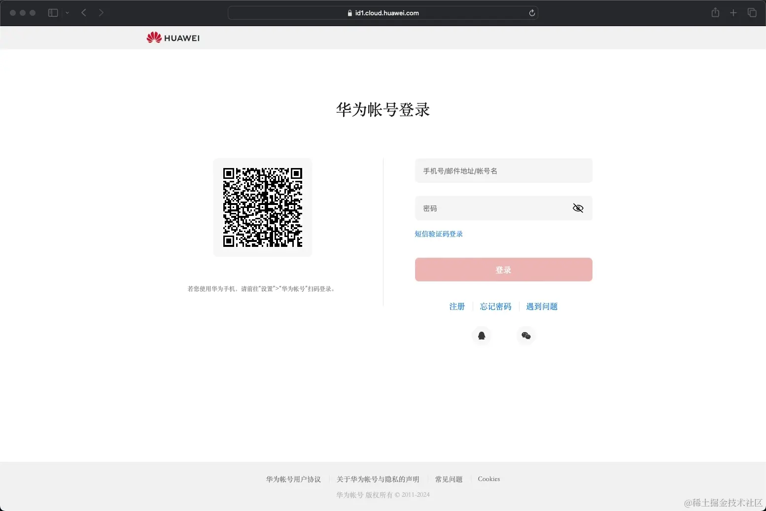Show tab overview icon
The height and width of the screenshot is (511, 766).
pyautogui.click(x=752, y=13)
